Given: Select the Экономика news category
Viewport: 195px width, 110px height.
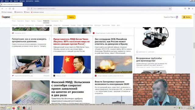Looking at the screenshot, I should pos(66,25).
